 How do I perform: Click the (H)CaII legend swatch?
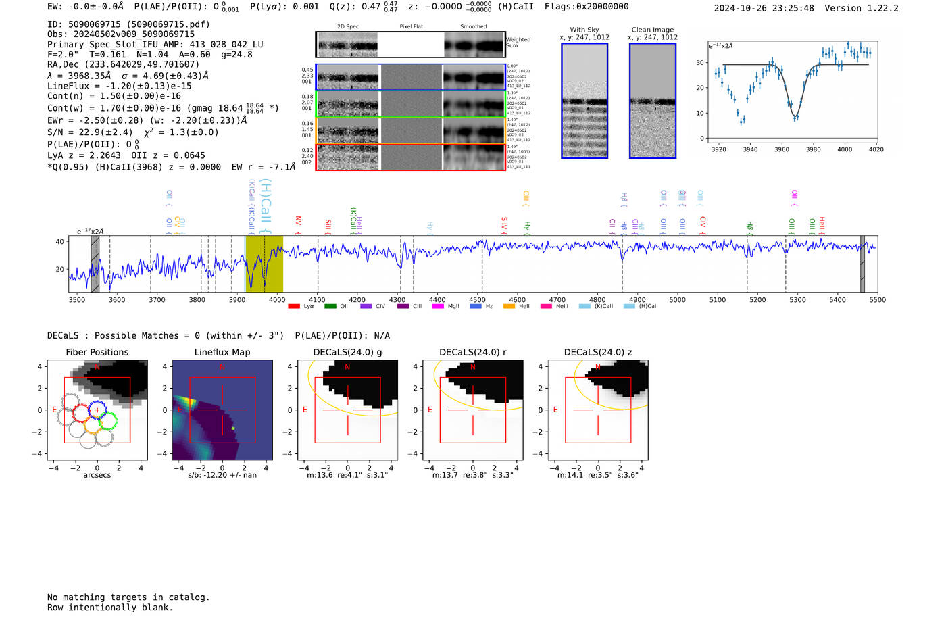[630, 306]
